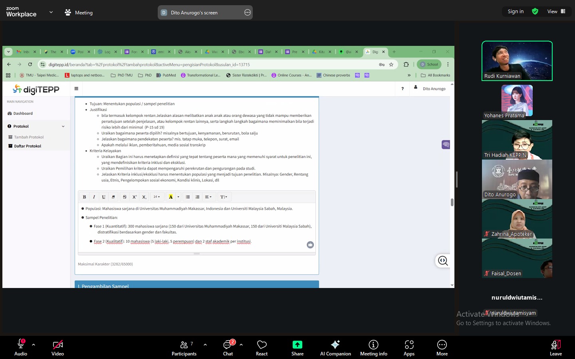Open the Dashboard menu item
Screen dimensions: 575x359
pos(23,114)
